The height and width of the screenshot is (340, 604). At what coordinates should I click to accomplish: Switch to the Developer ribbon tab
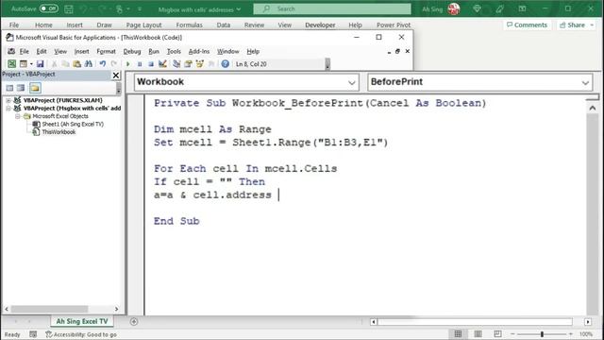coord(320,25)
